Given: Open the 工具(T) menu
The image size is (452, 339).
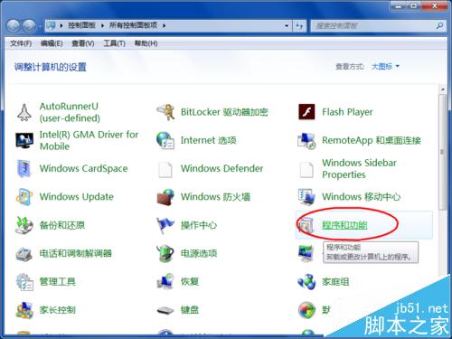Looking at the screenshot, I should point(114,43).
